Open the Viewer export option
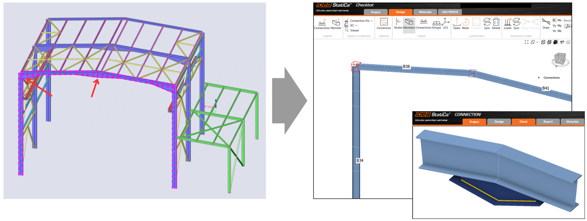This screenshot has height=221, width=587. click(352, 30)
